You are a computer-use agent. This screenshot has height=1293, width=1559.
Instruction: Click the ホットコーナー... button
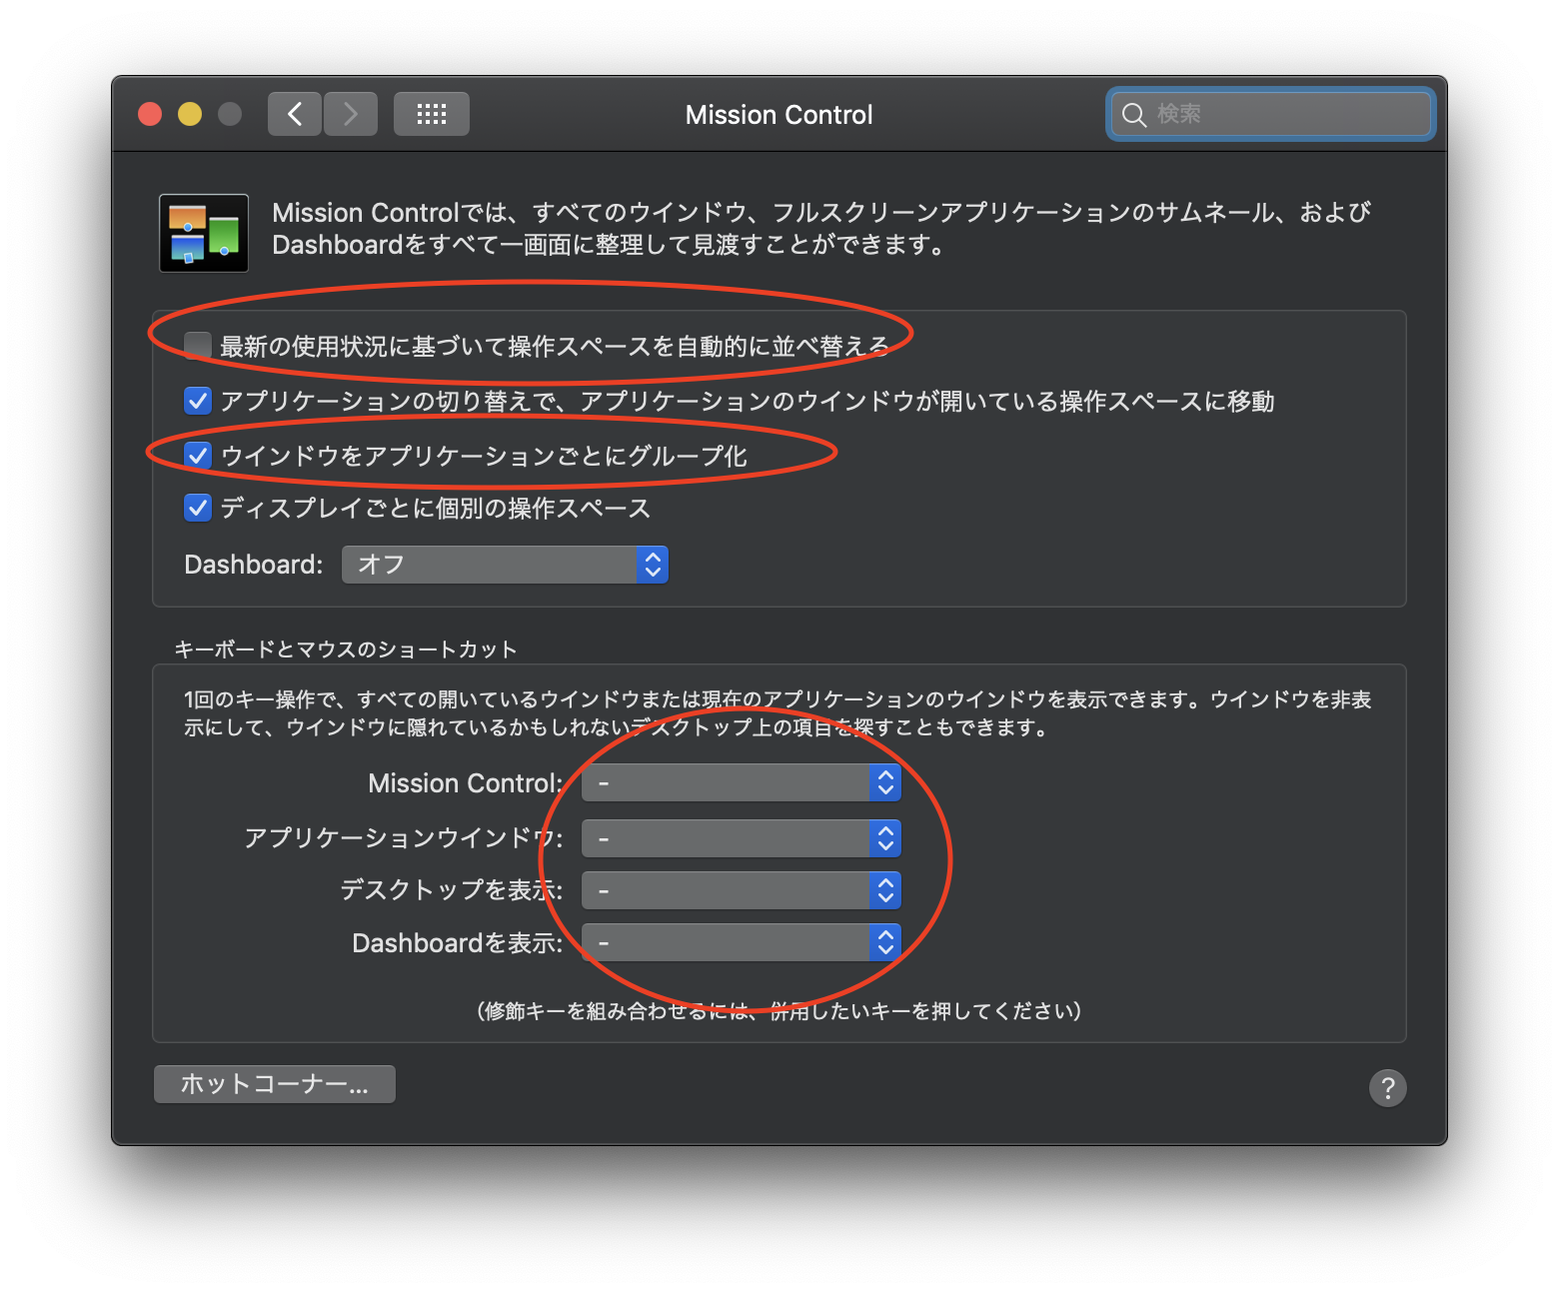pos(275,1084)
